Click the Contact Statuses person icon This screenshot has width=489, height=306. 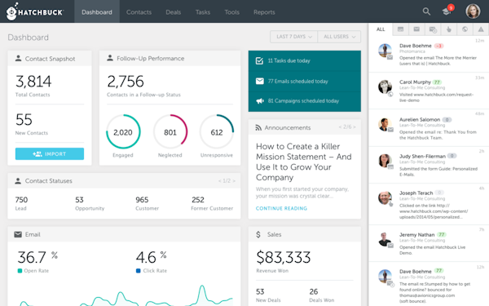18,181
